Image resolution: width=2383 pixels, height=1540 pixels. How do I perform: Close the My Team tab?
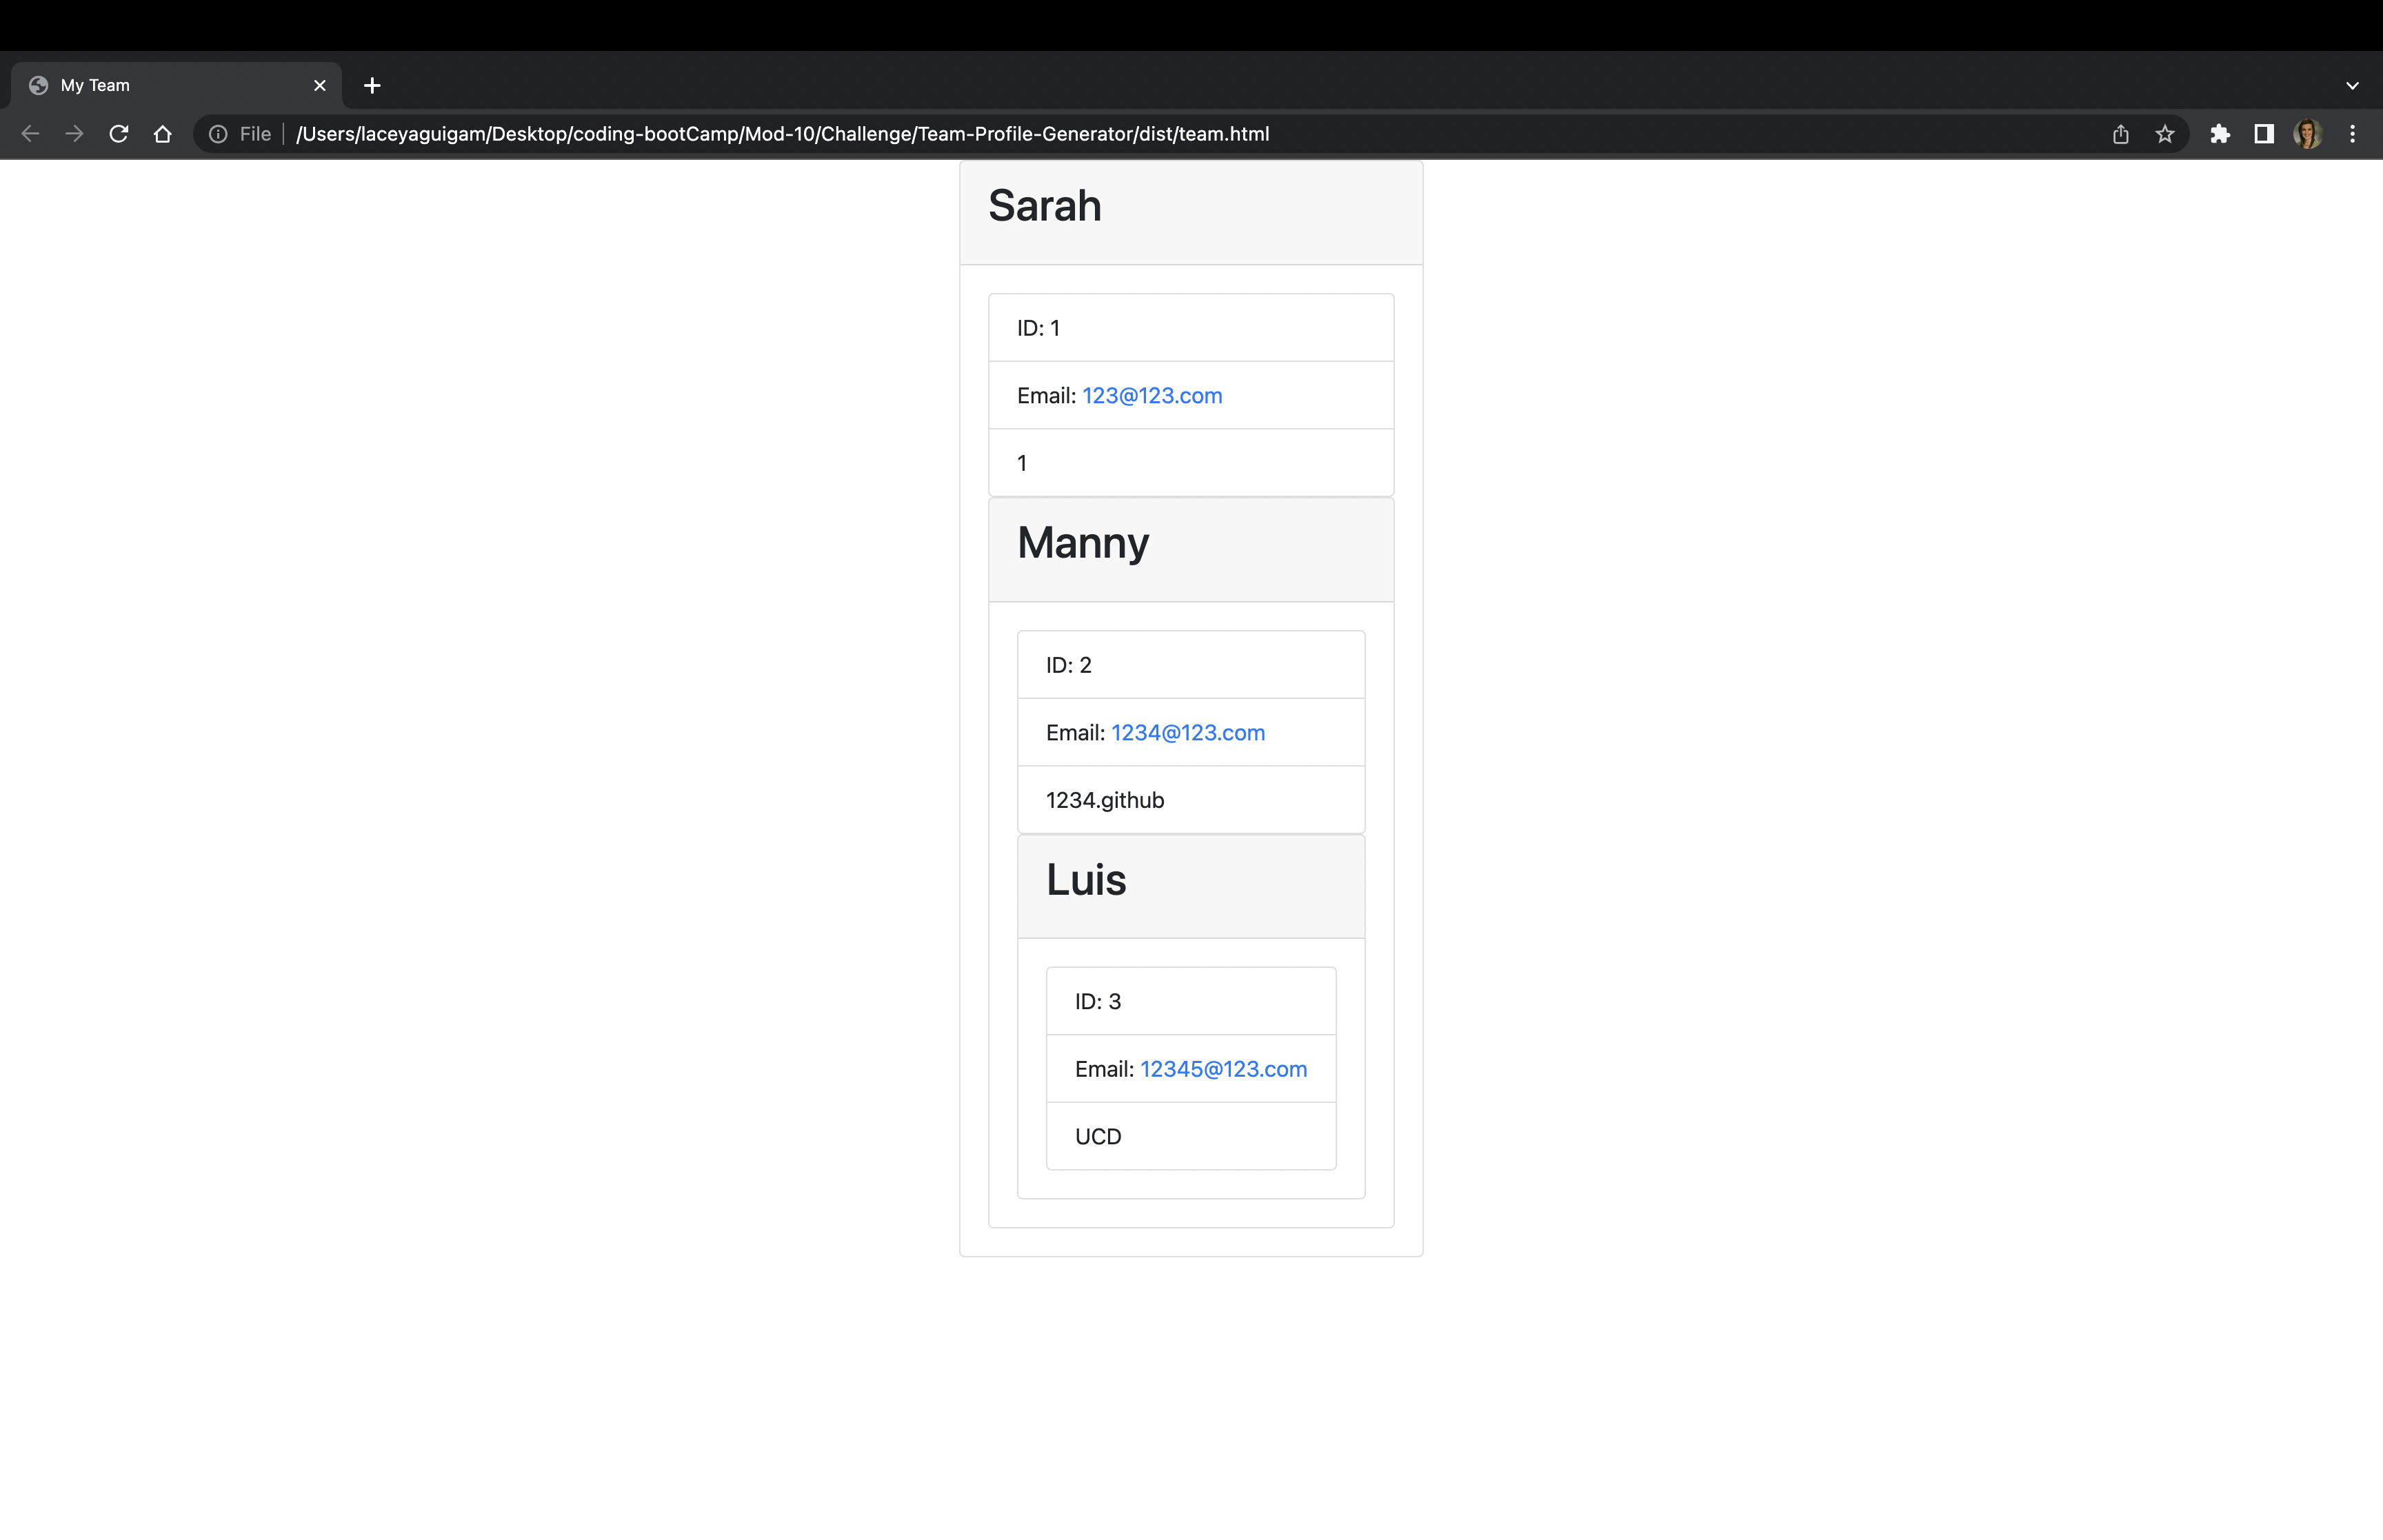coord(319,85)
